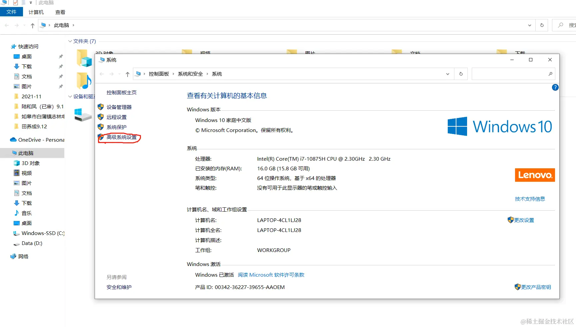Screen dimensions: 576x327
Task: Click the music folder icon in File Explorer
Action: click(84, 81)
